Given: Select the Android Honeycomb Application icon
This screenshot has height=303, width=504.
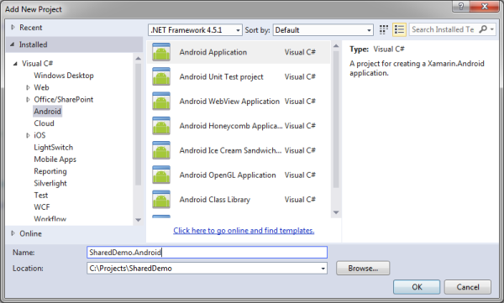Looking at the screenshot, I should (161, 126).
